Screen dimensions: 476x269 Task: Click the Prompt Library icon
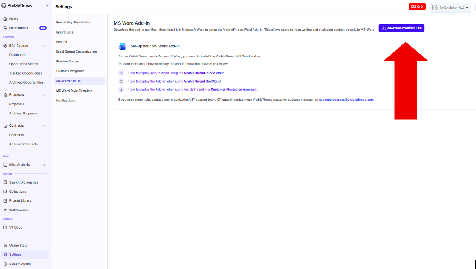pos(5,201)
